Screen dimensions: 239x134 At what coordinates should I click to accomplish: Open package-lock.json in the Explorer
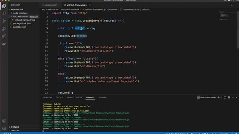[24, 23]
